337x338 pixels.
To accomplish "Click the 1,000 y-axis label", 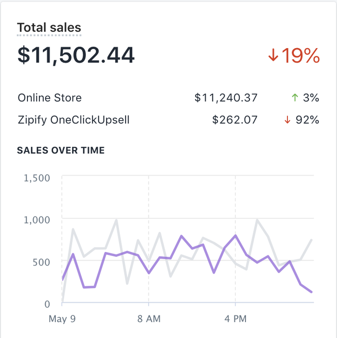I will pyautogui.click(x=37, y=220).
